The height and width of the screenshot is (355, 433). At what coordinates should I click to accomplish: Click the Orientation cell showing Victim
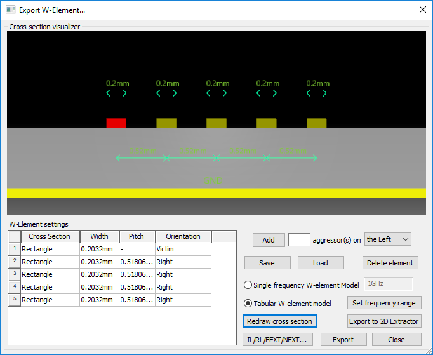pyautogui.click(x=183, y=249)
